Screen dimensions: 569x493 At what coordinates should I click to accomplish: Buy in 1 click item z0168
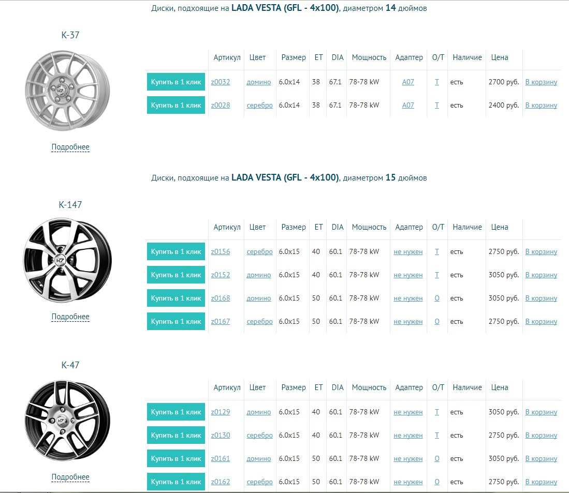pos(176,298)
